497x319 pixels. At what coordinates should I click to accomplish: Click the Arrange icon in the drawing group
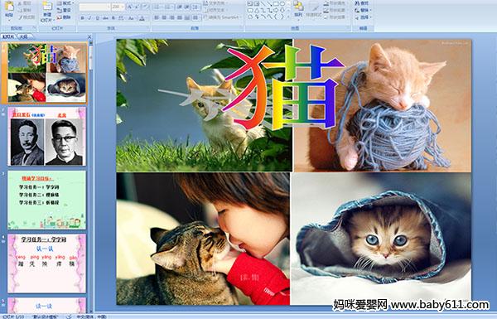tap(298, 9)
